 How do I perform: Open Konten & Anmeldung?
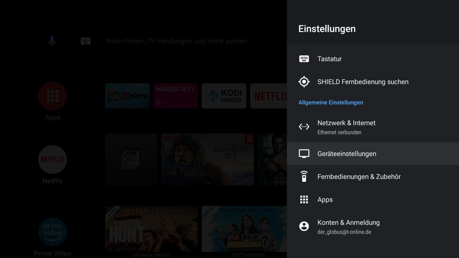[373, 226]
